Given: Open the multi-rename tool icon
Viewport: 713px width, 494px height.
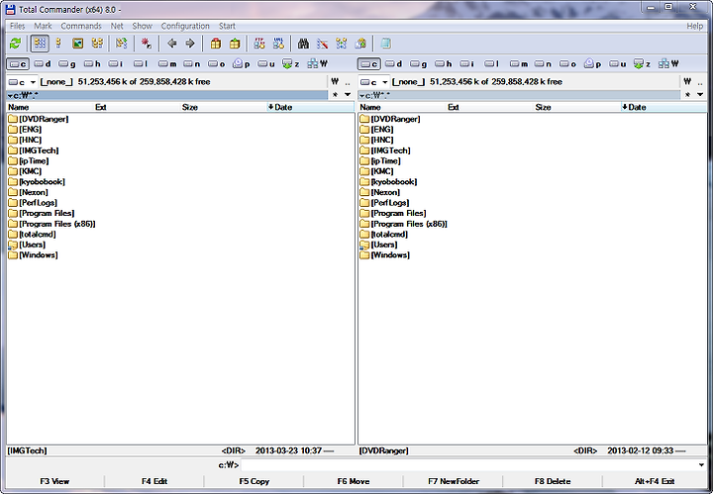Looking at the screenshot, I should (323, 44).
